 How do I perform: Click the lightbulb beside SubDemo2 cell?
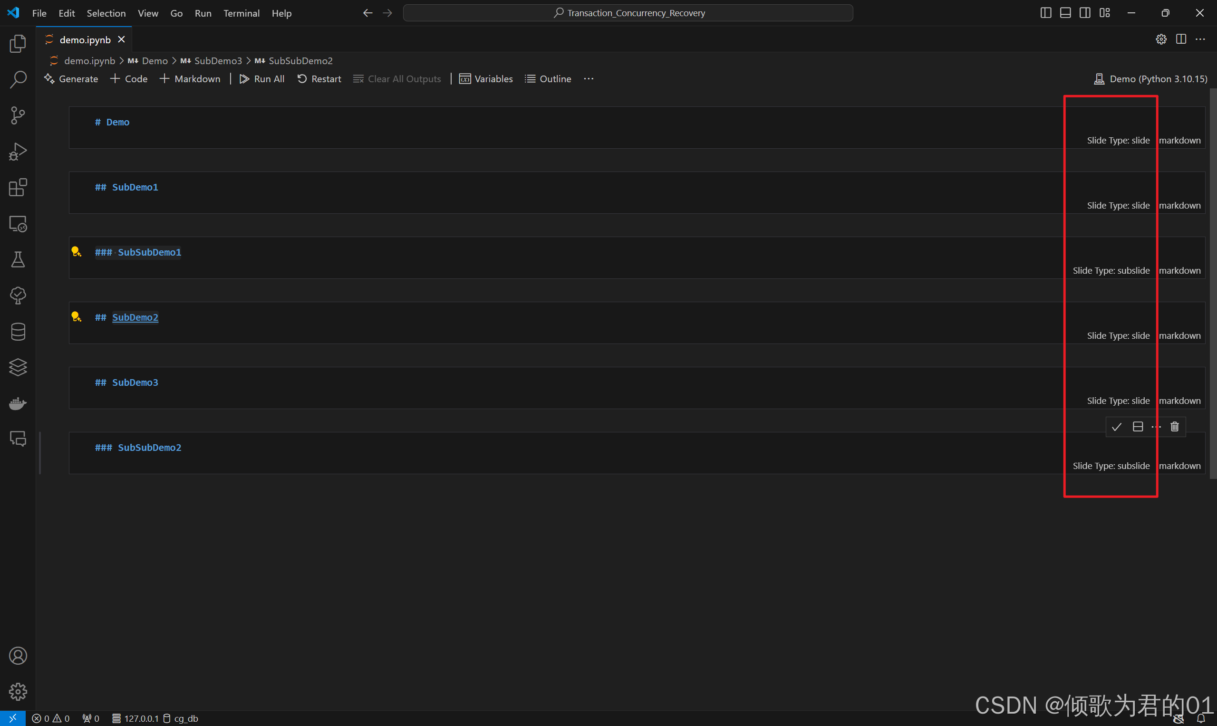76,317
